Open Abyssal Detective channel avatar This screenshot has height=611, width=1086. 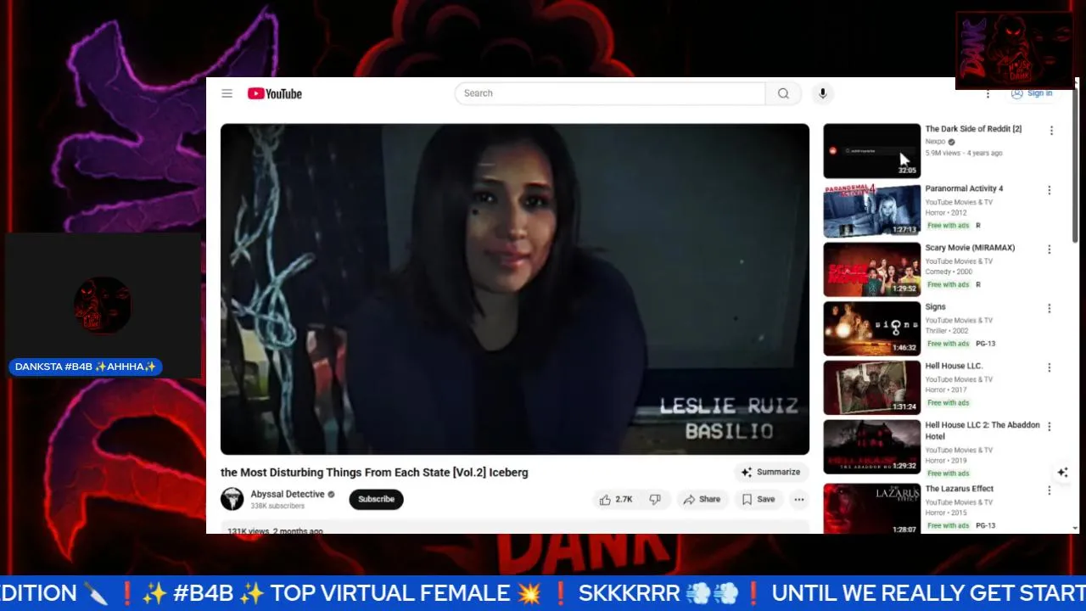pyautogui.click(x=232, y=499)
